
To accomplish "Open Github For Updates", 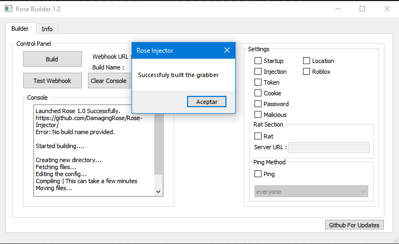I will (354, 225).
